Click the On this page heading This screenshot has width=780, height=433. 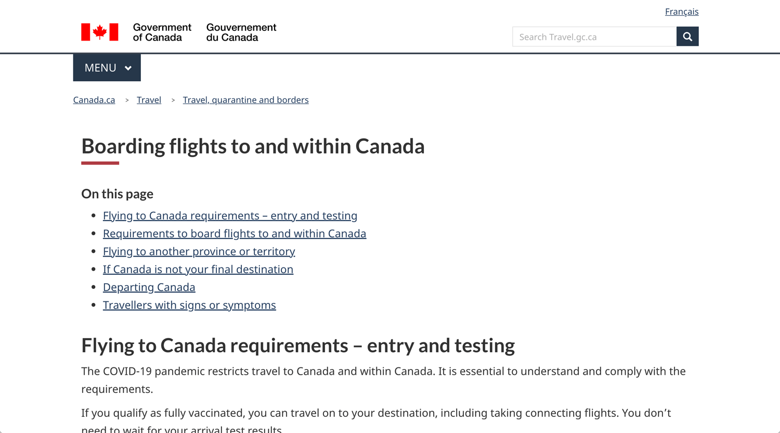click(x=118, y=194)
